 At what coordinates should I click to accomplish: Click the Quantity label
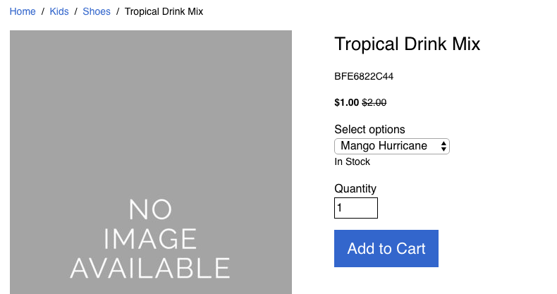[355, 188]
